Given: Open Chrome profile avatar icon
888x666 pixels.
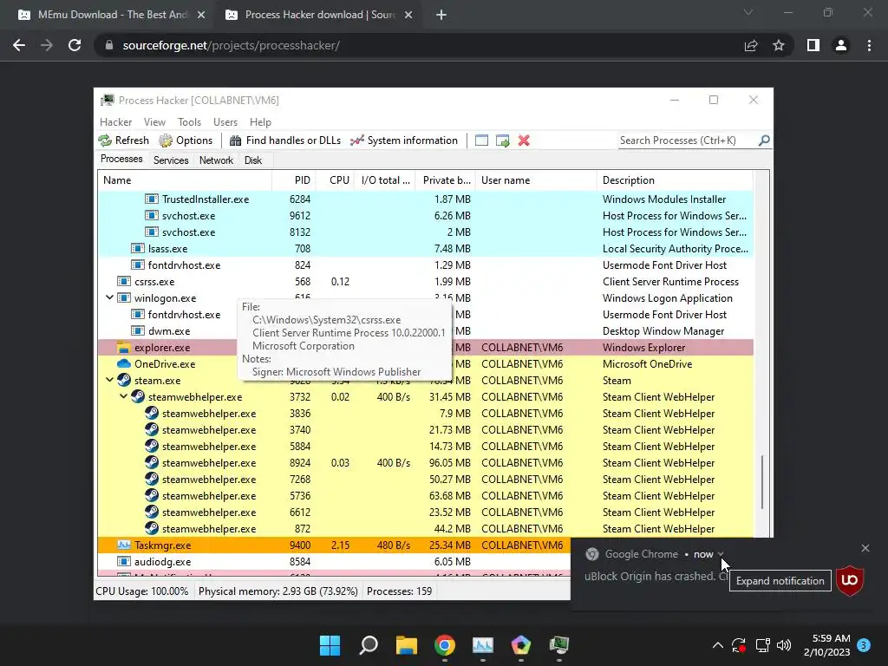Looking at the screenshot, I should click(x=841, y=45).
